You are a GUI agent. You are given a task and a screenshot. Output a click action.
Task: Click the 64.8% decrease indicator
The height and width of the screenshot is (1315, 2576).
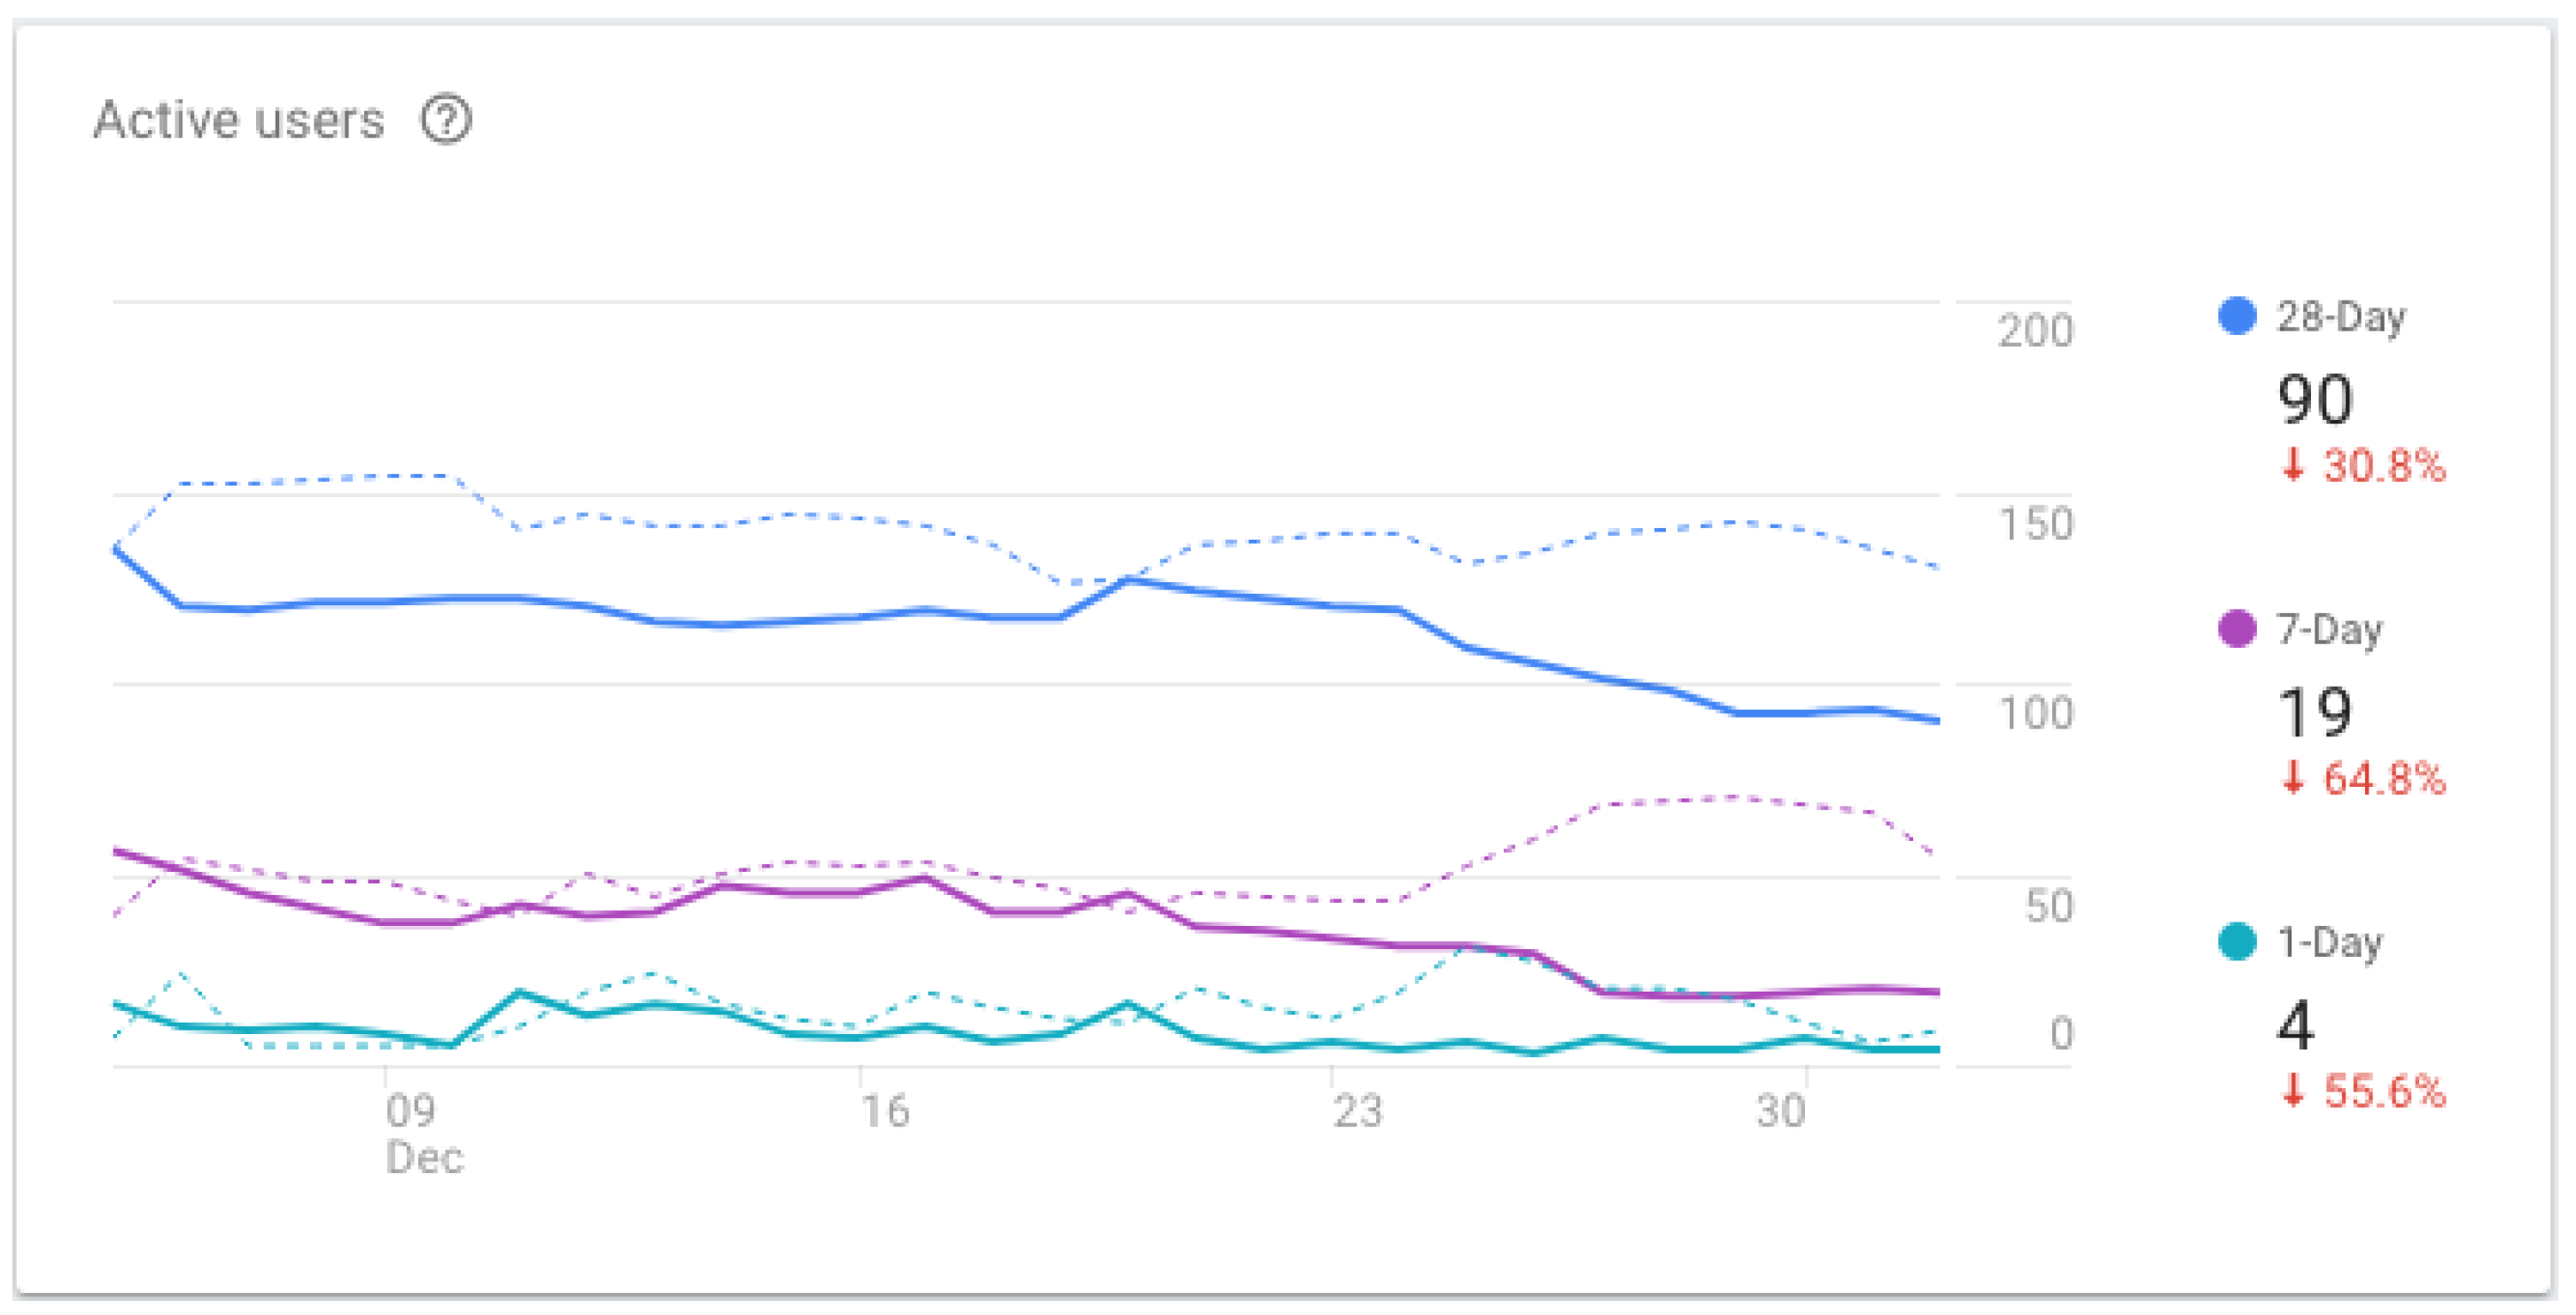[2364, 778]
